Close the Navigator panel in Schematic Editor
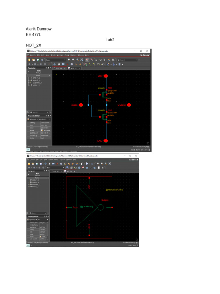The height and width of the screenshot is (294, 220). 50,68
